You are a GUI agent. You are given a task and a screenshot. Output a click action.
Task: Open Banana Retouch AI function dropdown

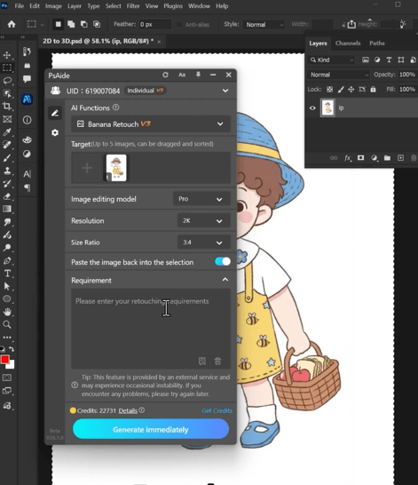click(x=151, y=124)
